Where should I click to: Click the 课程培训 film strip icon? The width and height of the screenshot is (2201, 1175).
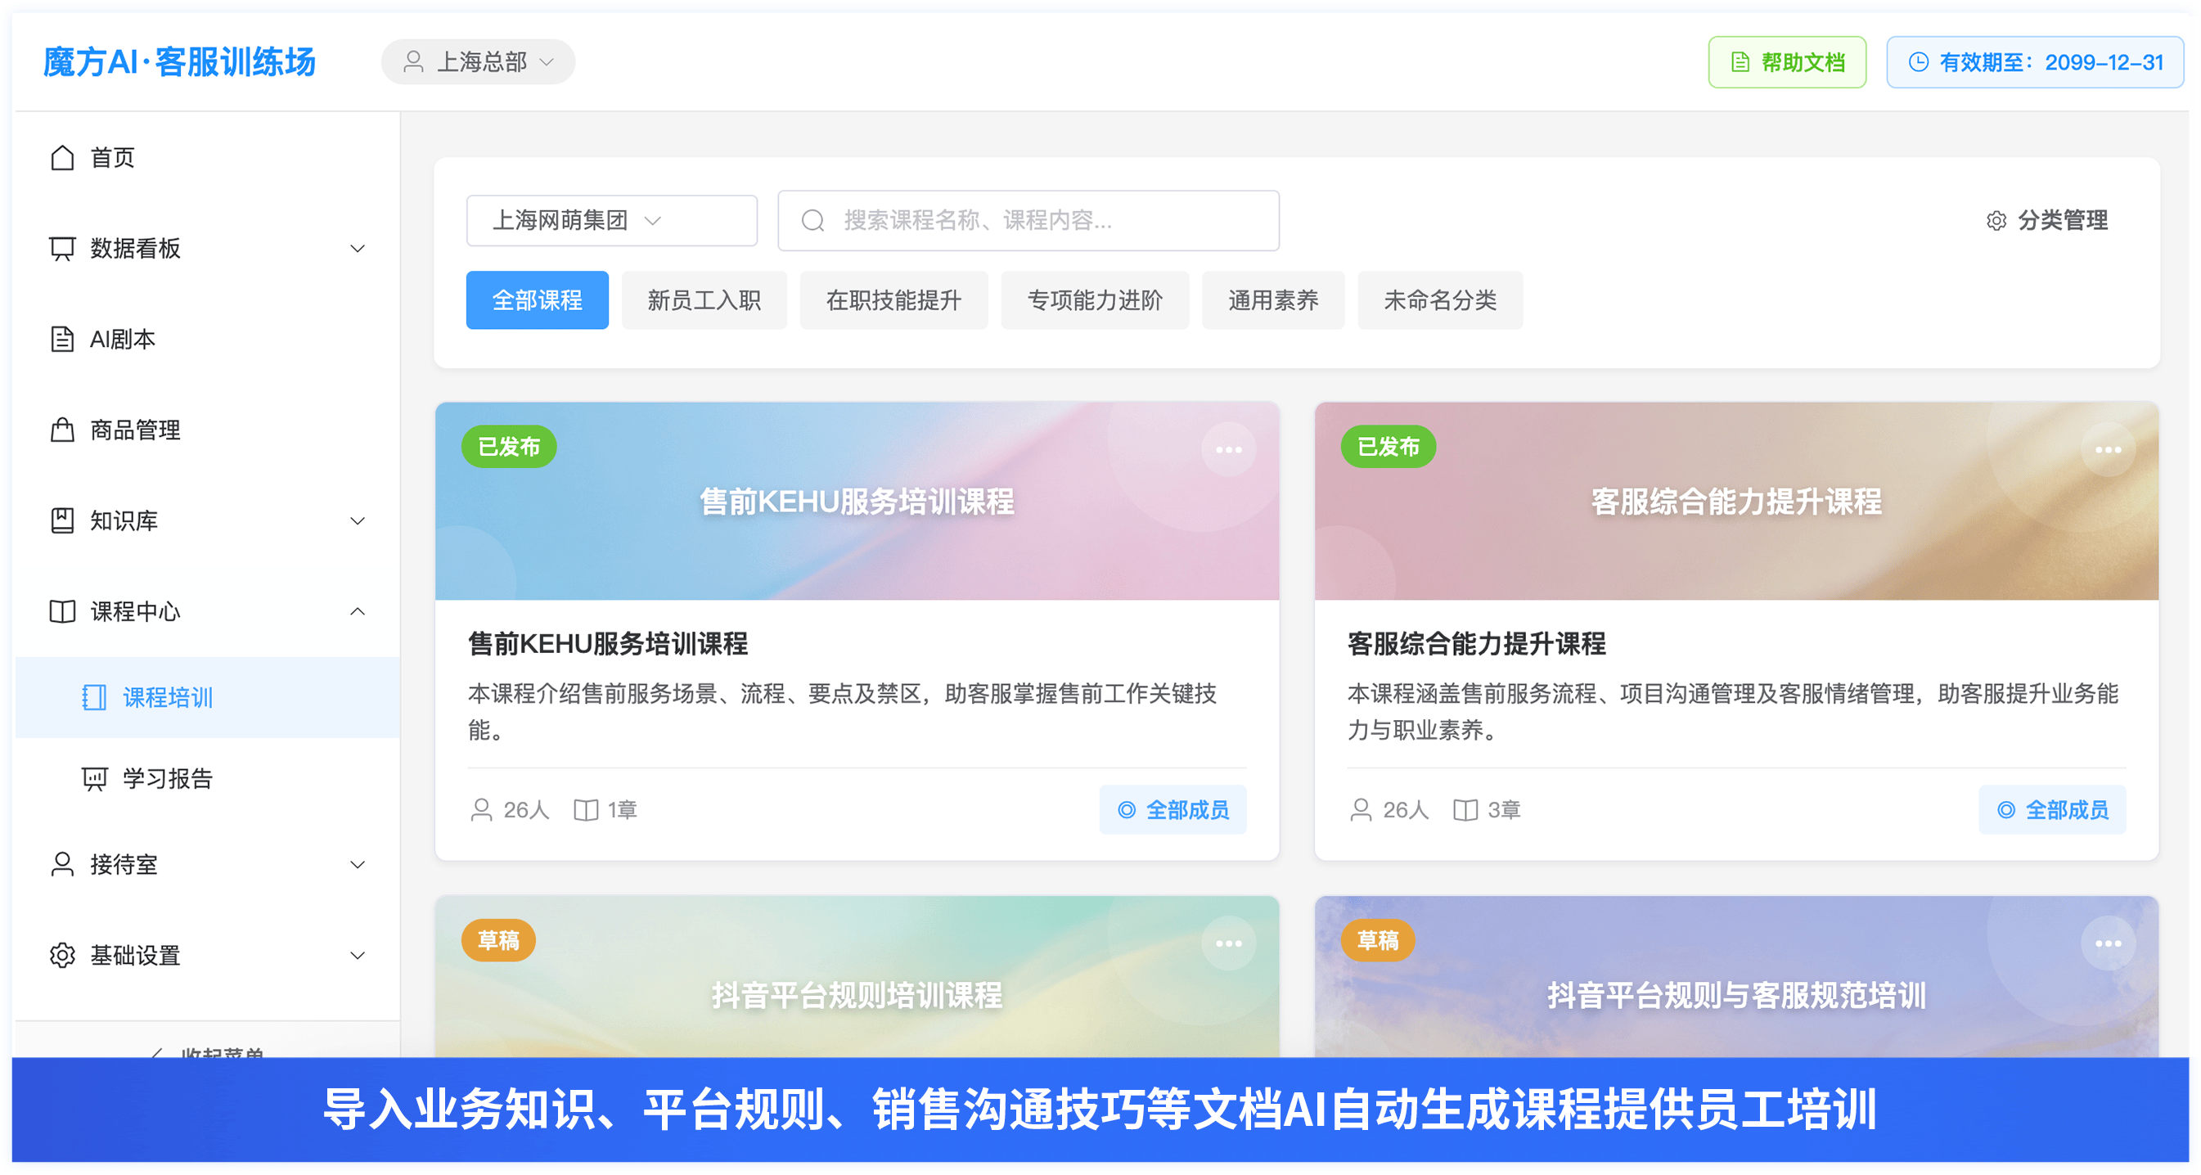tap(94, 697)
